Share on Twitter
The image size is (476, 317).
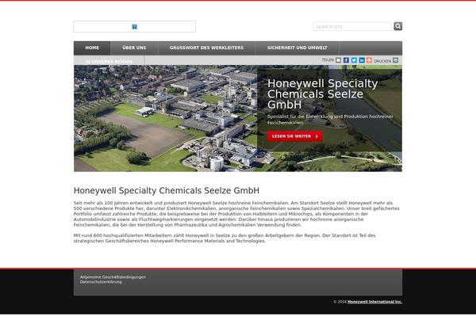[x=354, y=60]
